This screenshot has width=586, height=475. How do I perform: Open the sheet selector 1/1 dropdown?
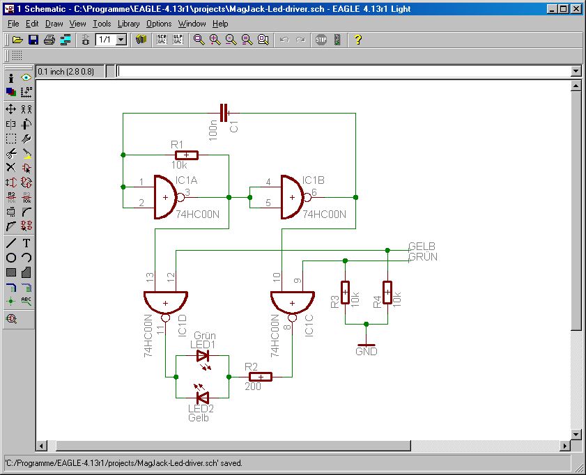coord(121,40)
